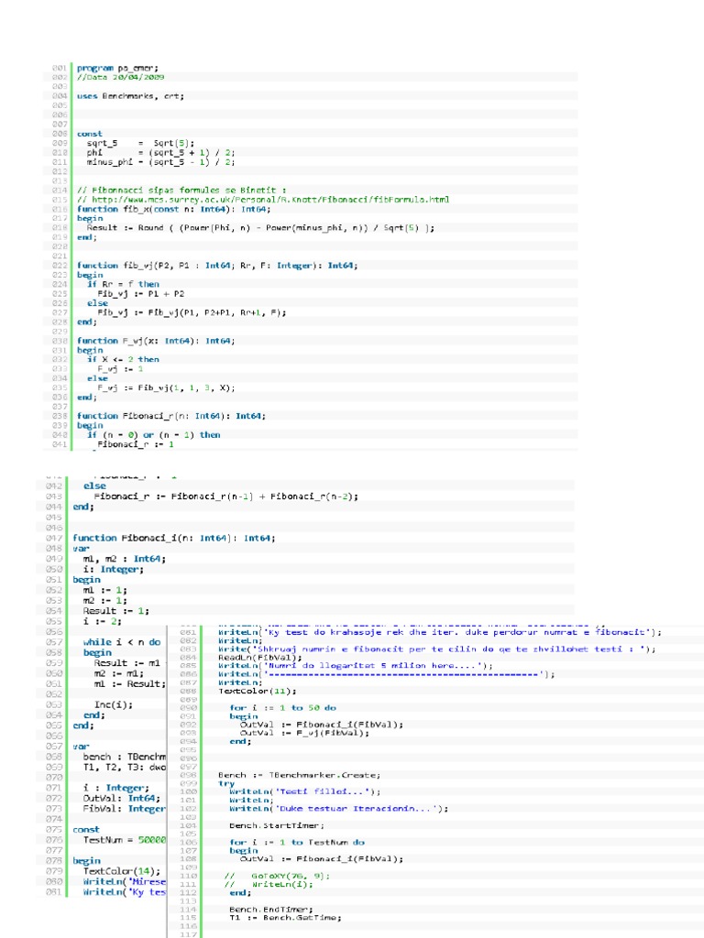
Task: Click the 'uses Benchmarks, crt;' line
Action: click(129, 95)
